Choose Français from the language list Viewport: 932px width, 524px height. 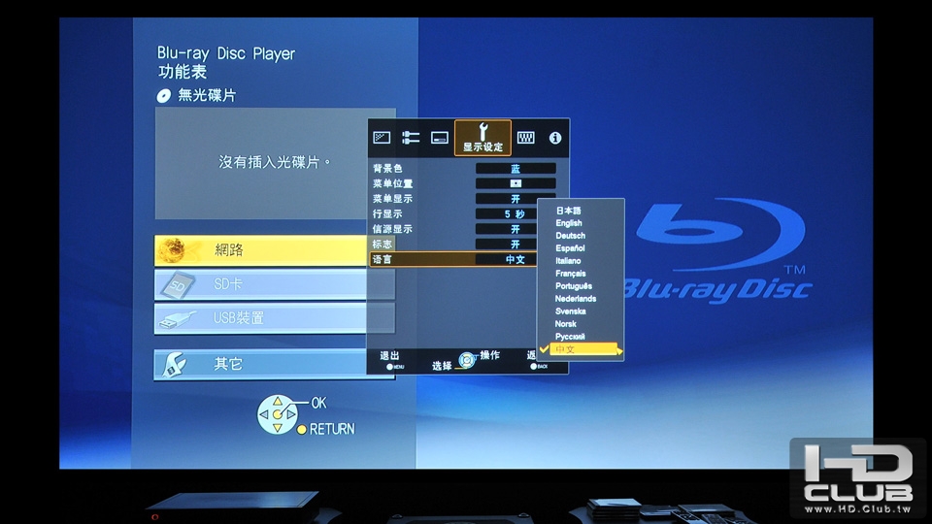coord(571,274)
